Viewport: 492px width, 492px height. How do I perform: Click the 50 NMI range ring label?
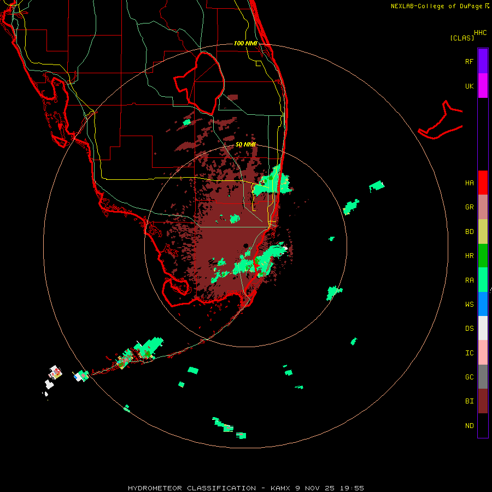click(245, 145)
